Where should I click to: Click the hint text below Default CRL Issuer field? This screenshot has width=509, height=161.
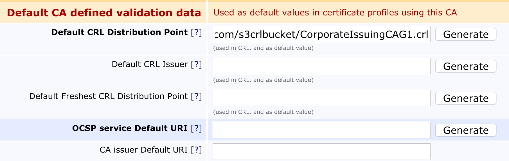pyautogui.click(x=263, y=80)
